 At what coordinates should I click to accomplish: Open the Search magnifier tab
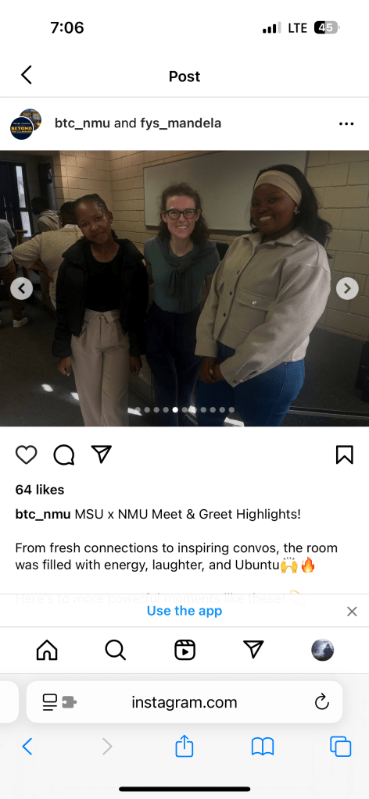(116, 650)
